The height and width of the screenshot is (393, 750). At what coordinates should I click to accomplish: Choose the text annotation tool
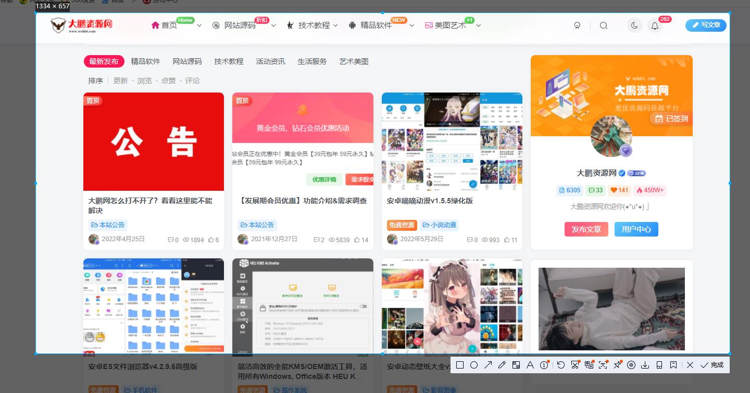point(530,365)
